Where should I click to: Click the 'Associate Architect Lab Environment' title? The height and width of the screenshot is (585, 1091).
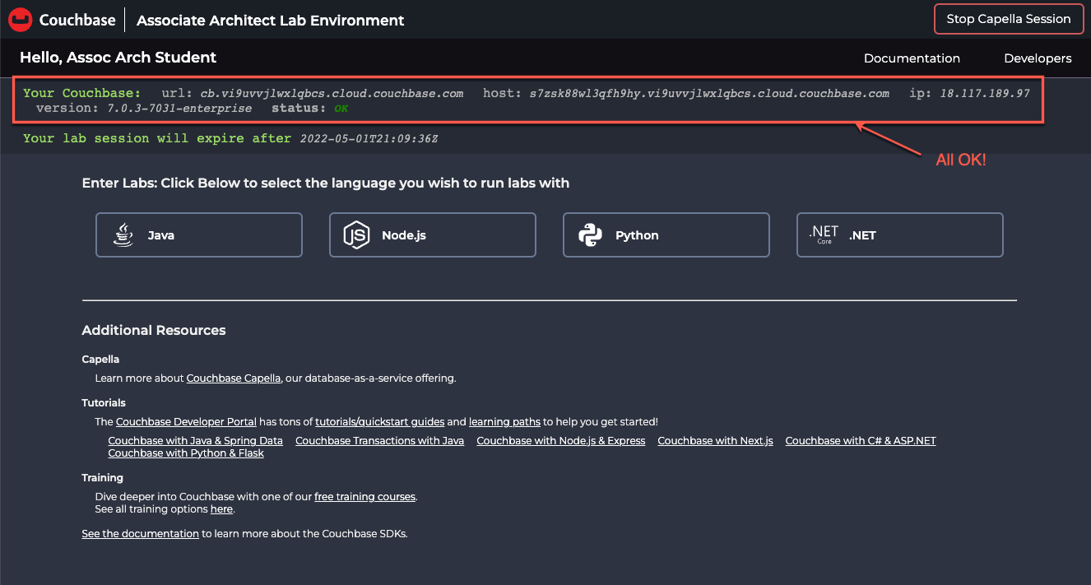click(271, 20)
